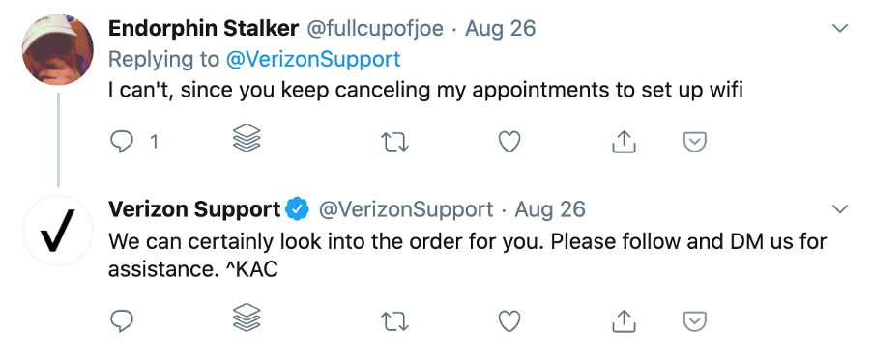
Task: Open the @fullcupofjoe handle
Action: pos(375,28)
